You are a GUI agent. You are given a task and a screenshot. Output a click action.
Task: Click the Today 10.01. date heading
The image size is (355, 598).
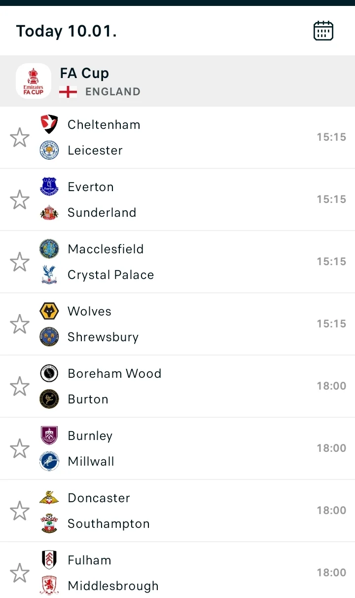pos(66,31)
